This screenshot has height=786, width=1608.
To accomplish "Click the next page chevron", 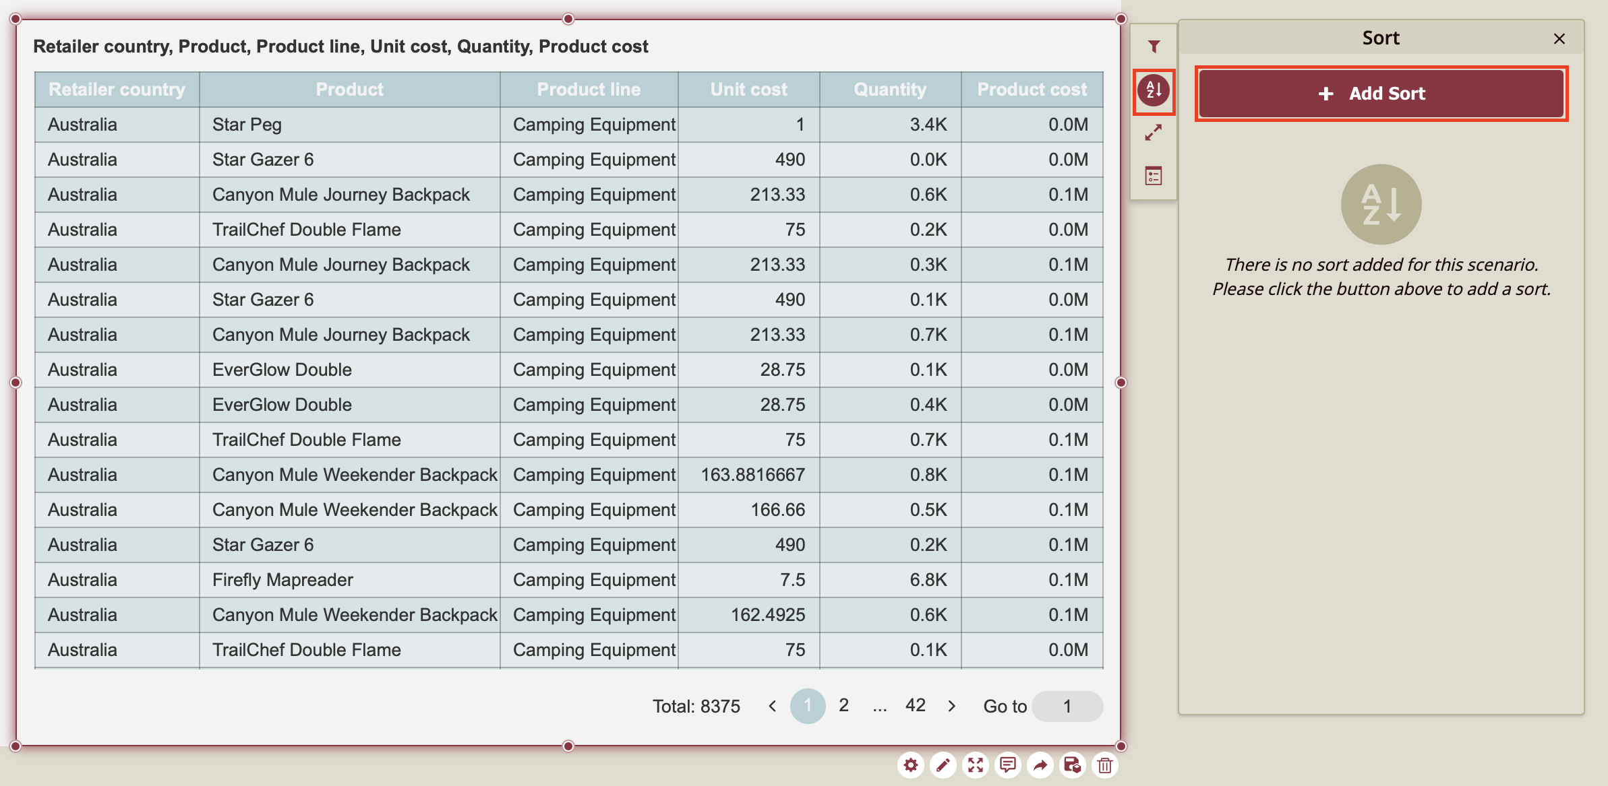I will point(952,706).
